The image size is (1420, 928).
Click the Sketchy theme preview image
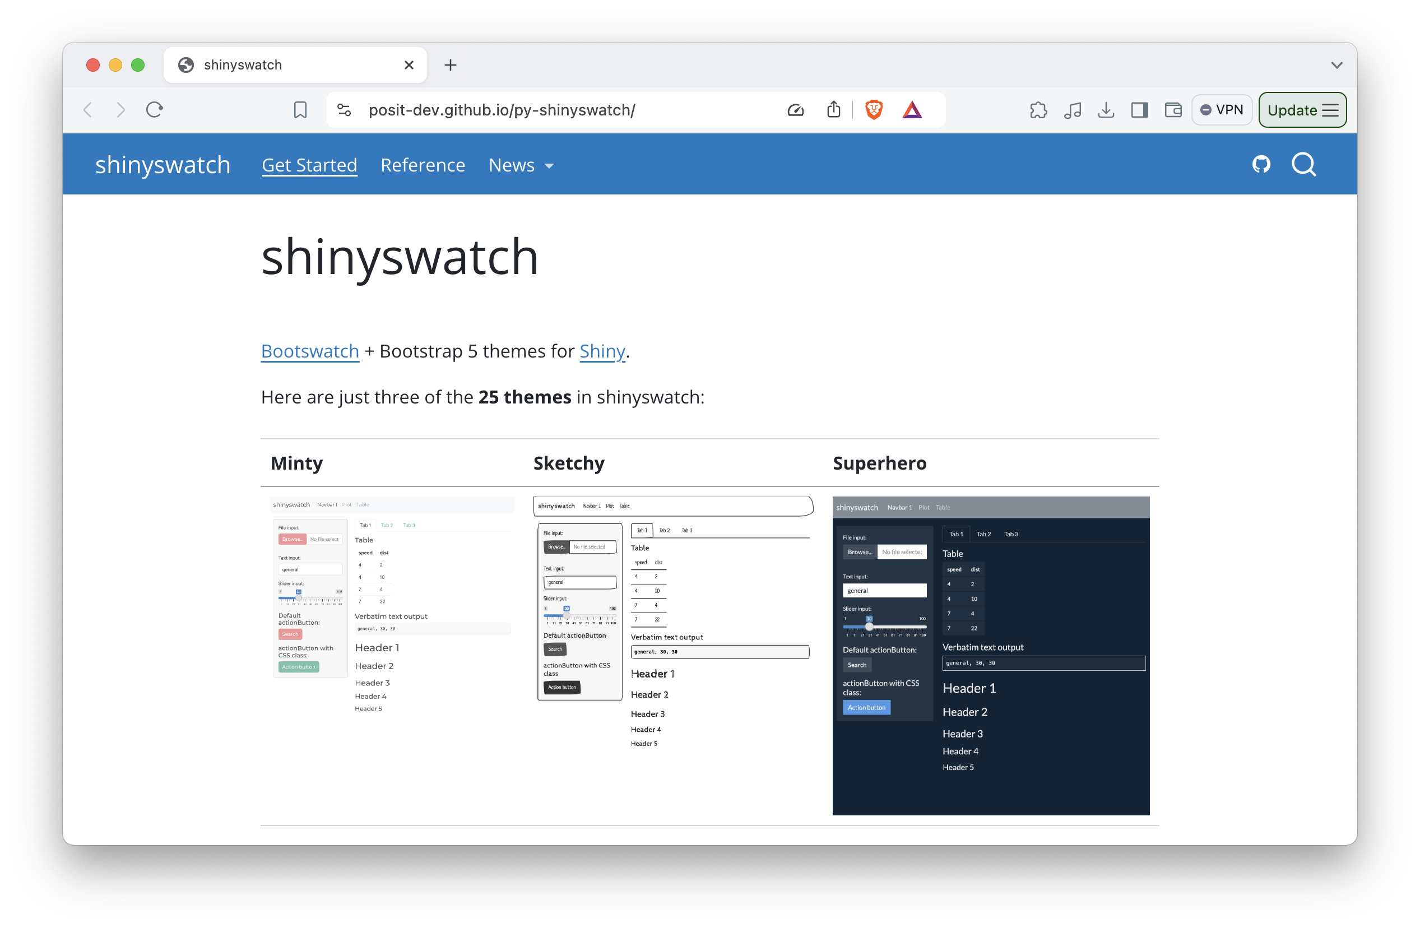tap(673, 621)
